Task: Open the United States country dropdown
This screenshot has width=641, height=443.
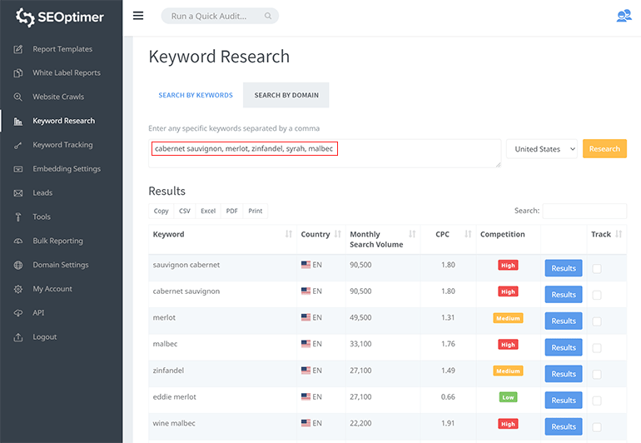Action: pyautogui.click(x=542, y=149)
